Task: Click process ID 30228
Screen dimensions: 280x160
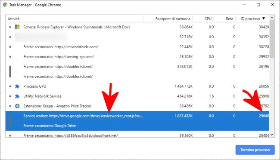Action: pyautogui.click(x=264, y=47)
